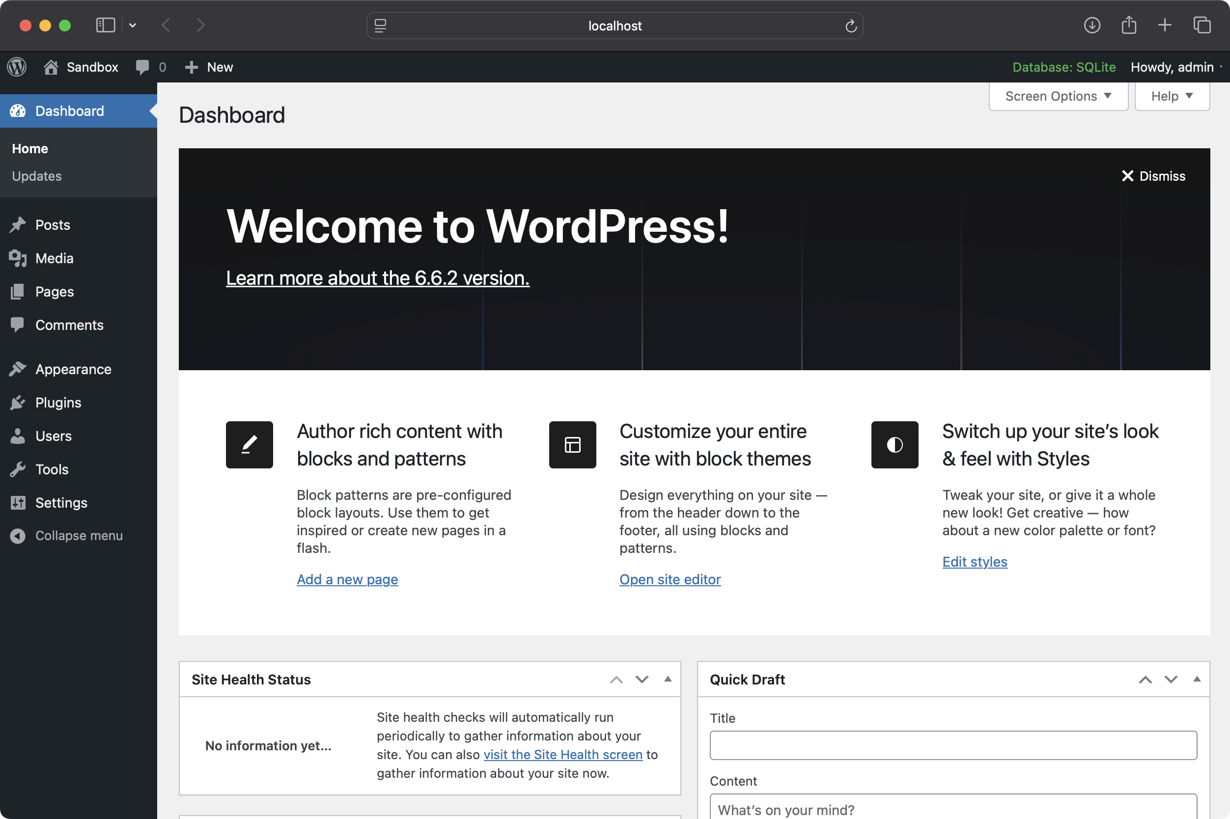Toggle Site Health Status panel collapse
This screenshot has height=819, width=1230.
pos(668,679)
